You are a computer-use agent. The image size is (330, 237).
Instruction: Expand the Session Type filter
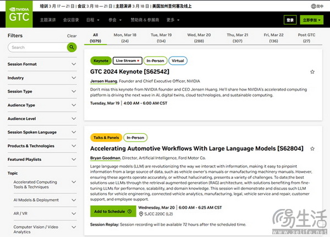[x=42, y=91]
